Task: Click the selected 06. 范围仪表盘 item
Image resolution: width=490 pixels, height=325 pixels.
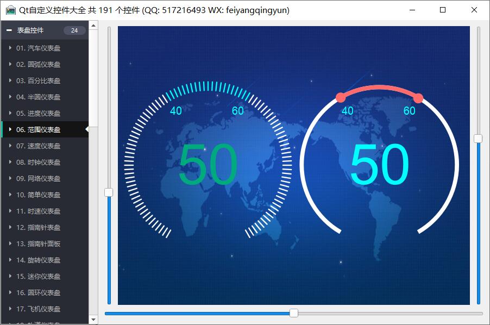Action: tap(38, 129)
